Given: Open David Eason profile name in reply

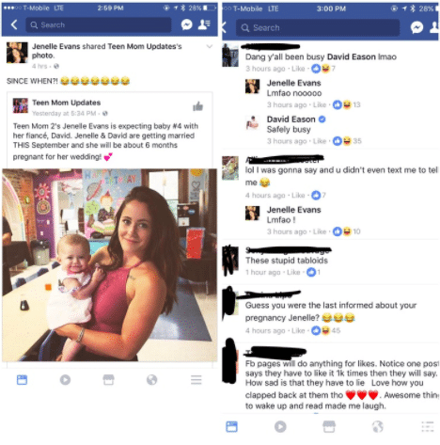Looking at the screenshot, I should 291,119.
